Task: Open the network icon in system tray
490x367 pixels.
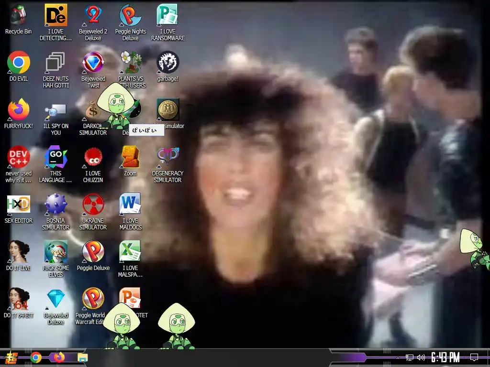Action: [x=410, y=357]
